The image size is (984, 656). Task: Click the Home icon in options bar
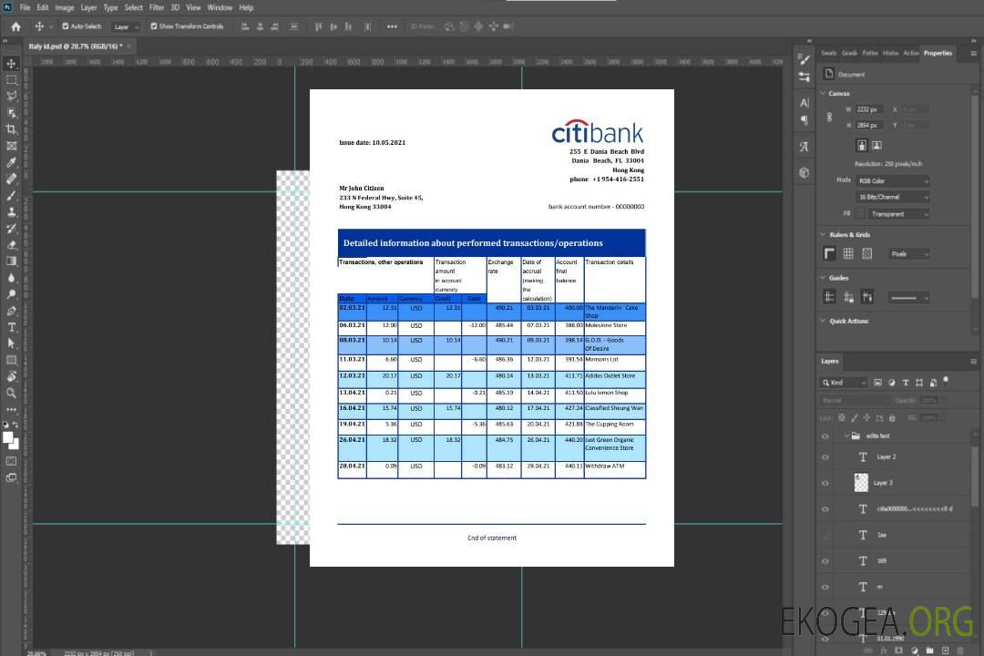(15, 26)
